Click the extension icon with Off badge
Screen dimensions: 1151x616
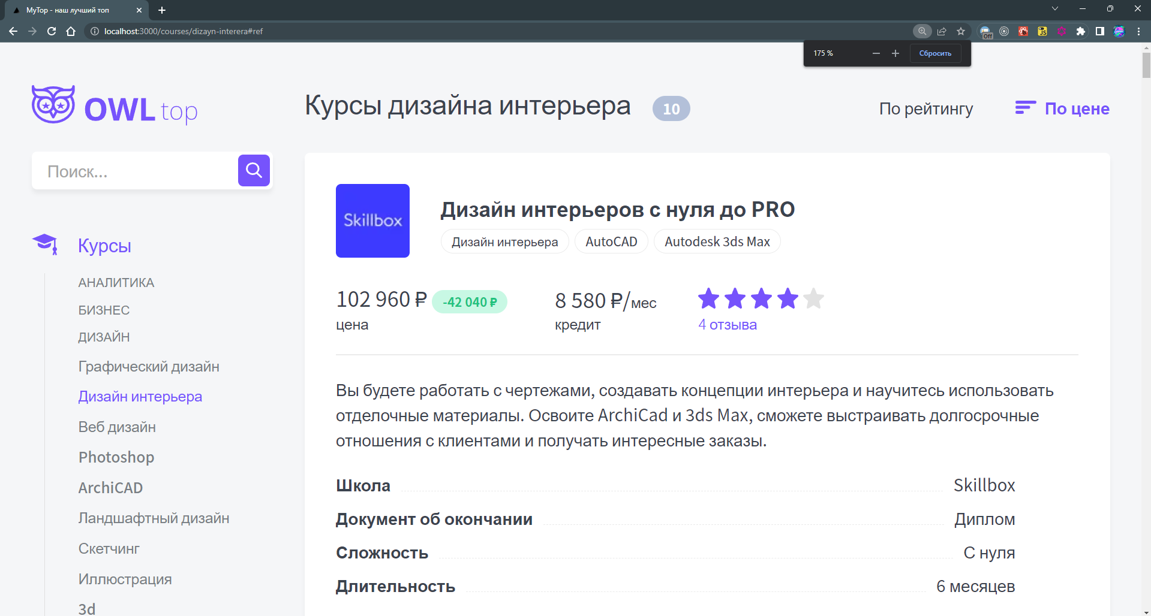985,32
